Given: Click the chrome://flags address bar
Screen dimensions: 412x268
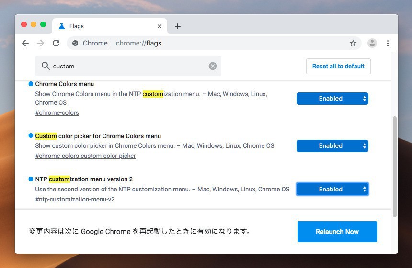Looking at the screenshot, I should 214,43.
